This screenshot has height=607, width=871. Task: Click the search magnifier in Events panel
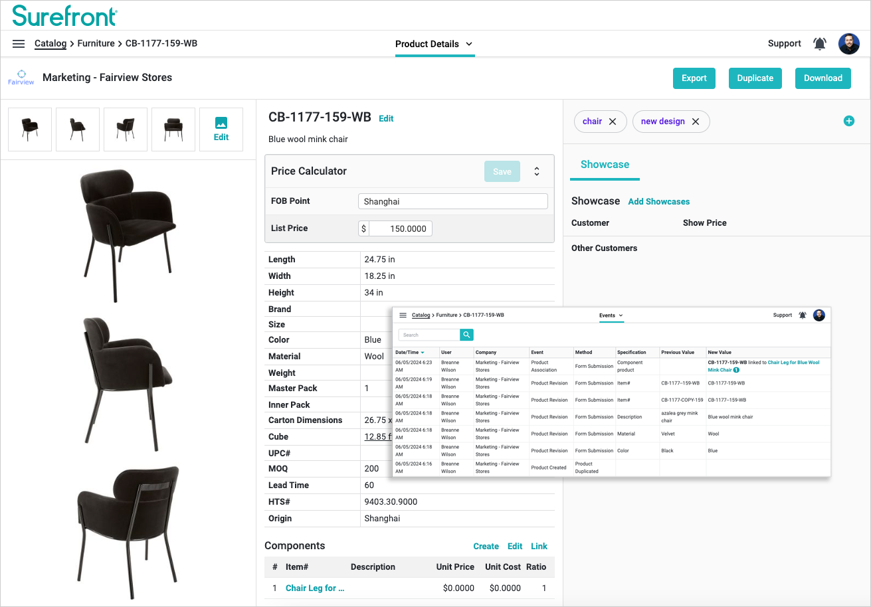coord(466,335)
